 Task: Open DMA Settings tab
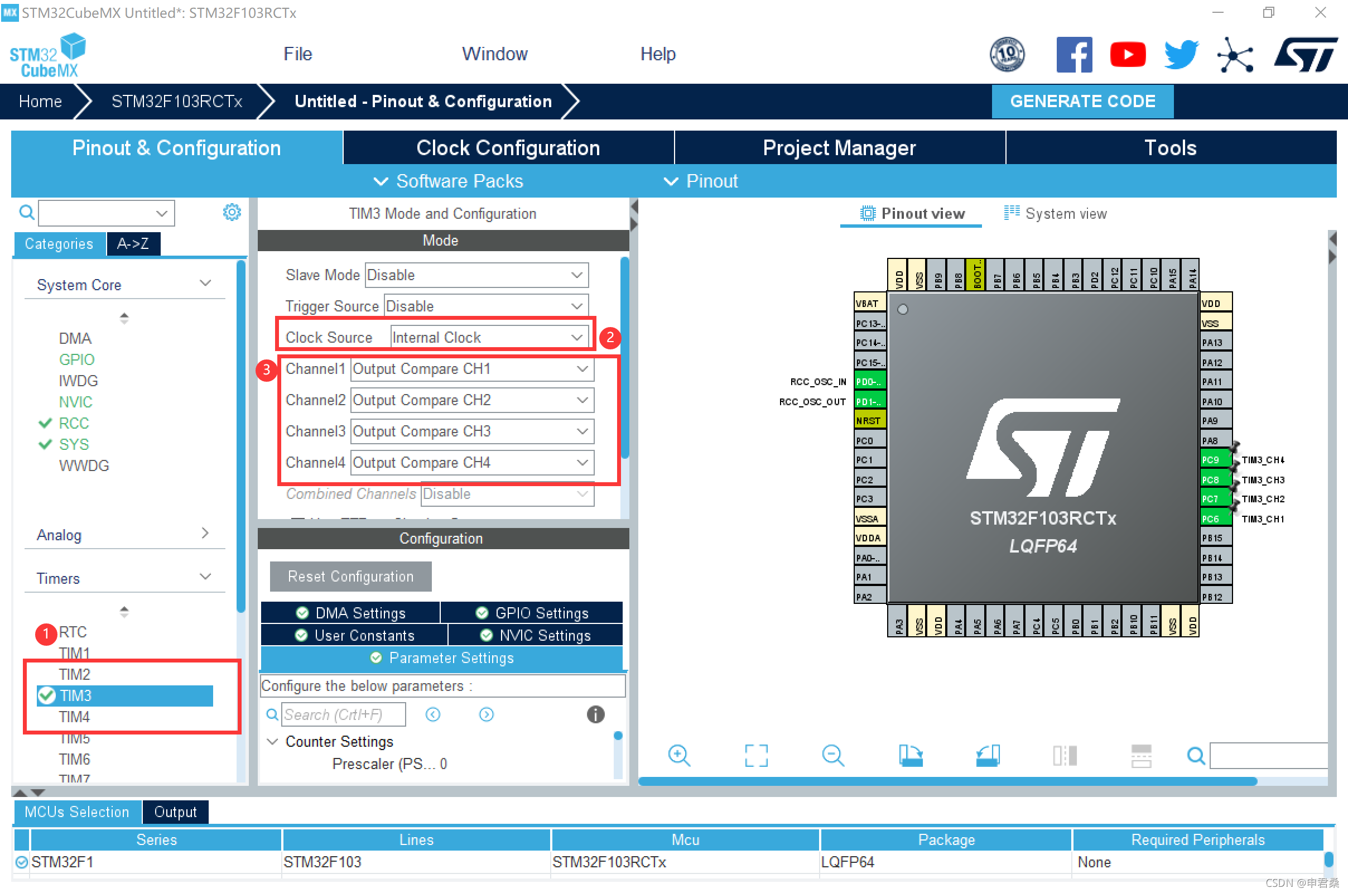click(x=350, y=613)
